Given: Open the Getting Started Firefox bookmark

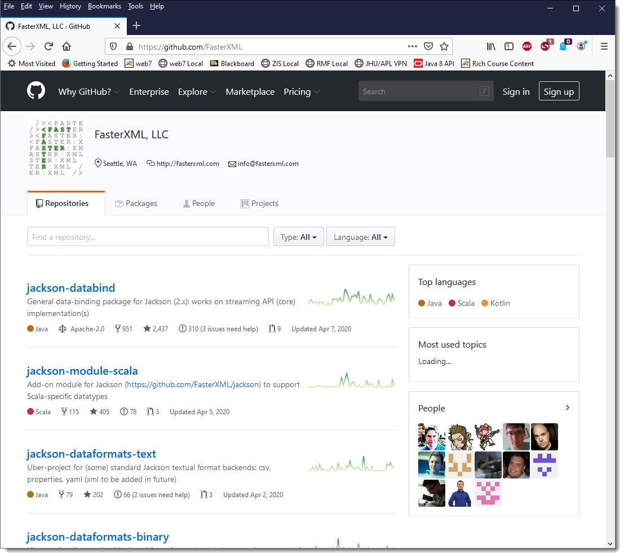Looking at the screenshot, I should 90,64.
